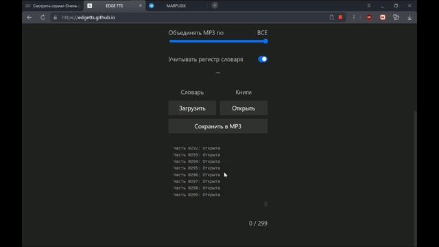Minimize the browser window
This screenshot has width=439, height=247.
(383, 5)
